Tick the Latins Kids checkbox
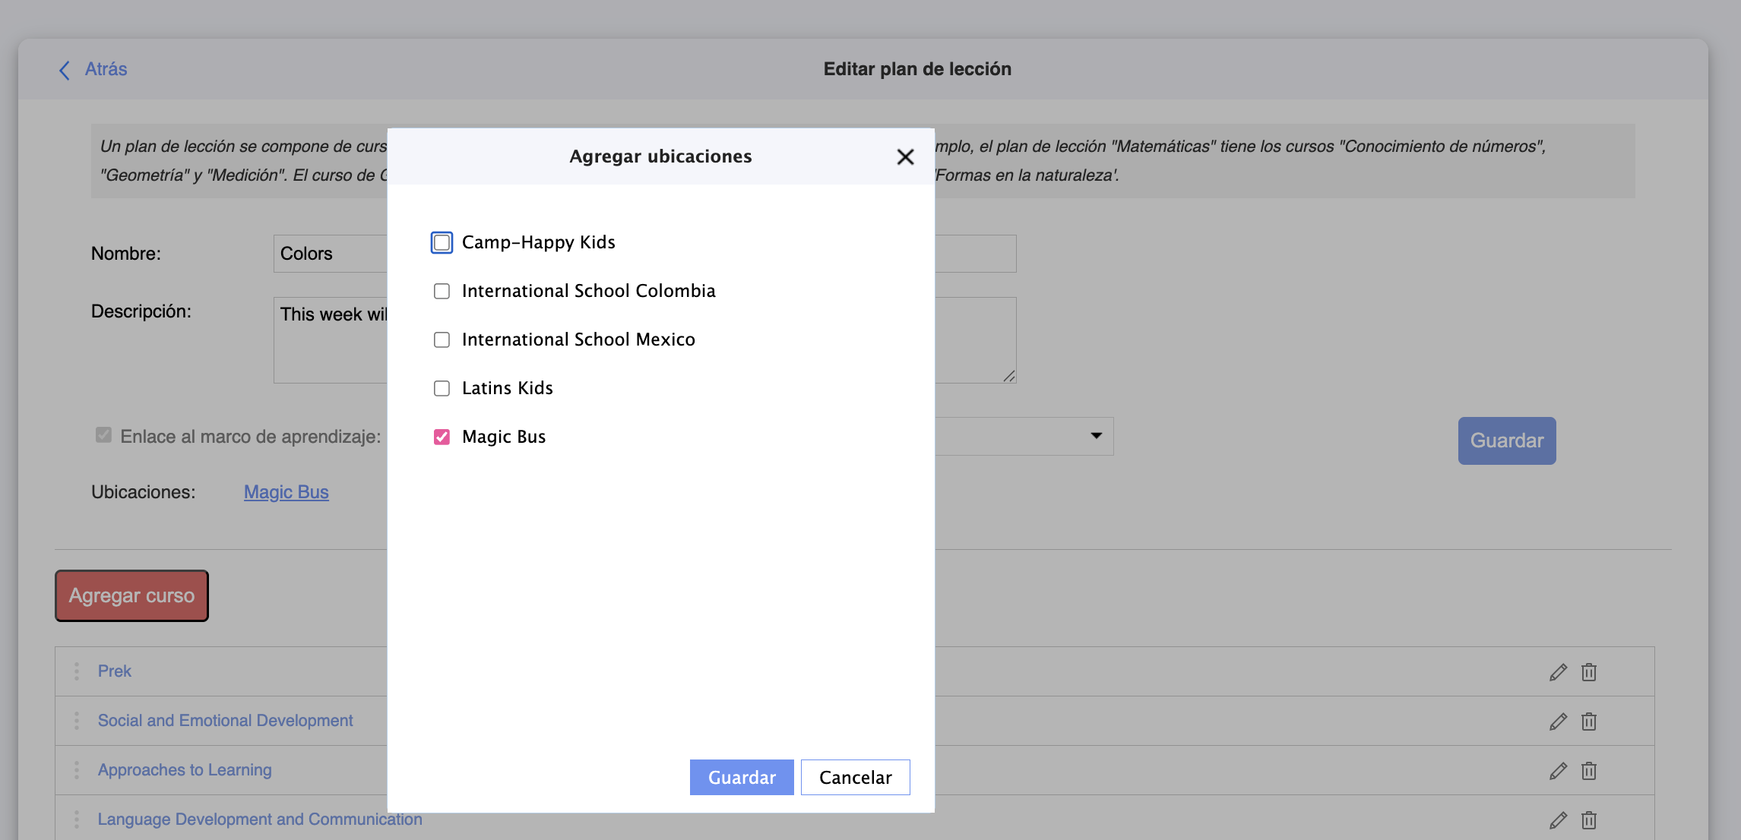The width and height of the screenshot is (1741, 840). coord(442,388)
